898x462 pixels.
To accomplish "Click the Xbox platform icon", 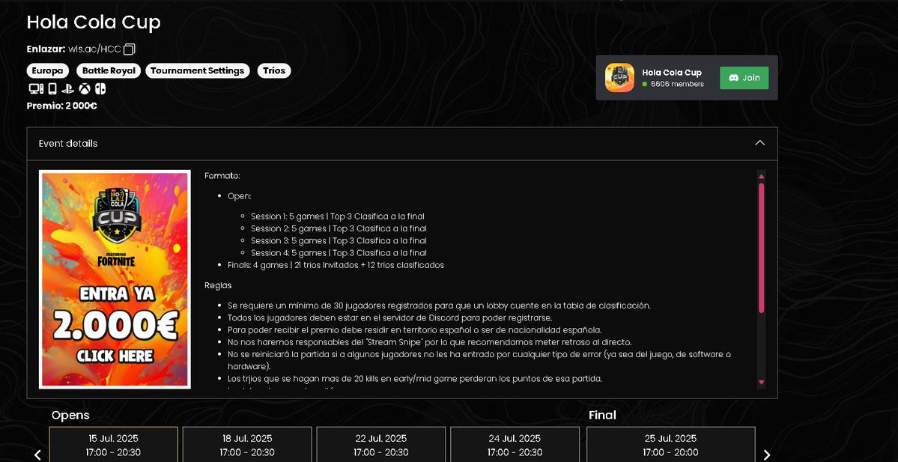I will (85, 89).
